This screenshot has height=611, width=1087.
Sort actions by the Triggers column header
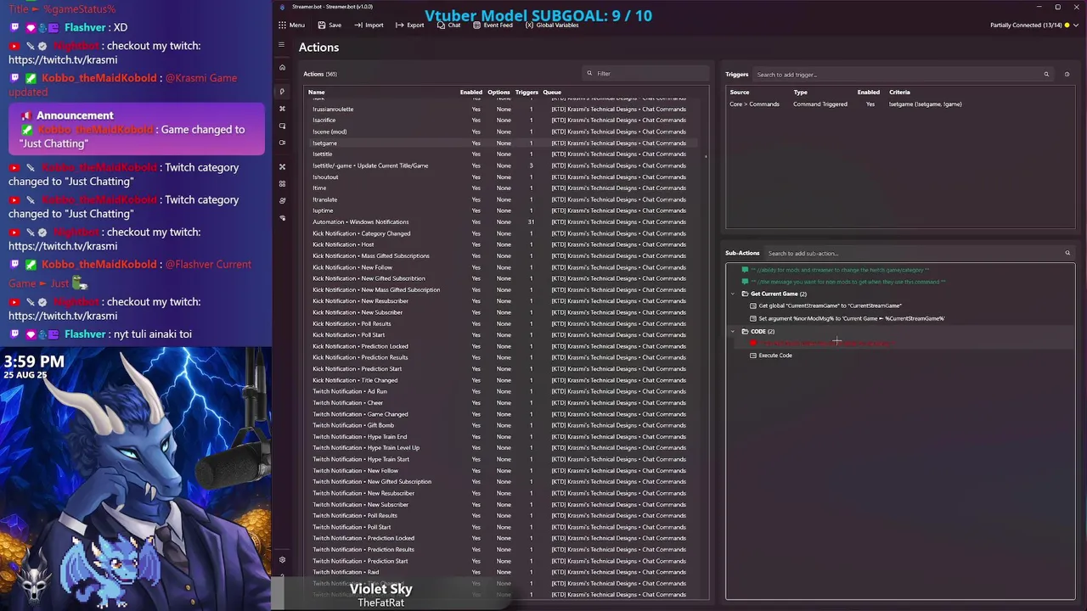pyautogui.click(x=527, y=92)
